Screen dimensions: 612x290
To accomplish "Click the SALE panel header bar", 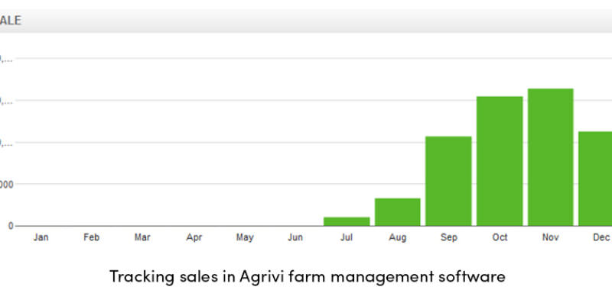I will [x=306, y=21].
